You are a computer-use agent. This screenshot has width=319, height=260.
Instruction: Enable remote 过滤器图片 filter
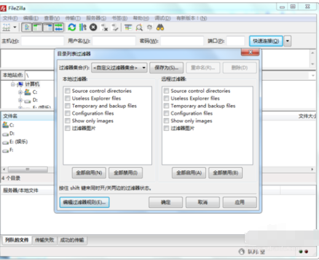(166, 128)
